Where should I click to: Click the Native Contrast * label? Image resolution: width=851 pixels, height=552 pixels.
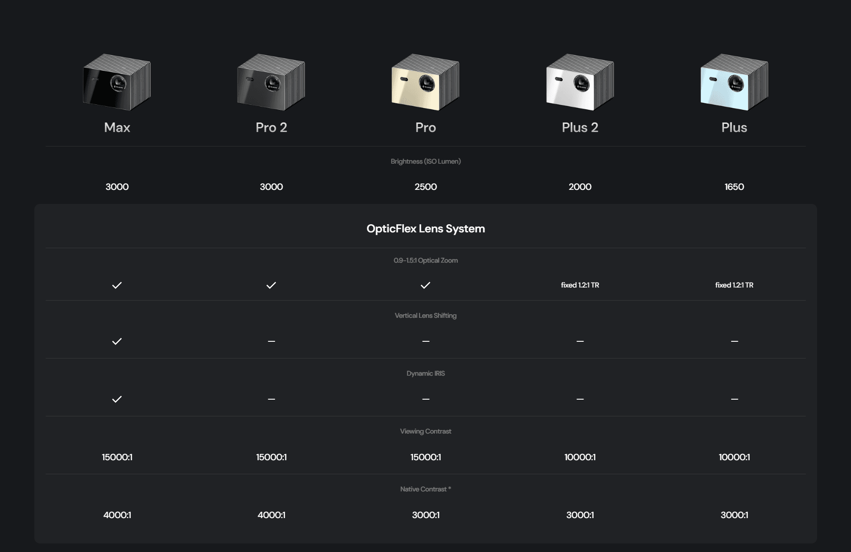[x=426, y=489]
